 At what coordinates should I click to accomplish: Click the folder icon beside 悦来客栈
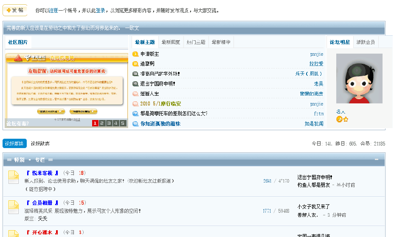pos(14,177)
